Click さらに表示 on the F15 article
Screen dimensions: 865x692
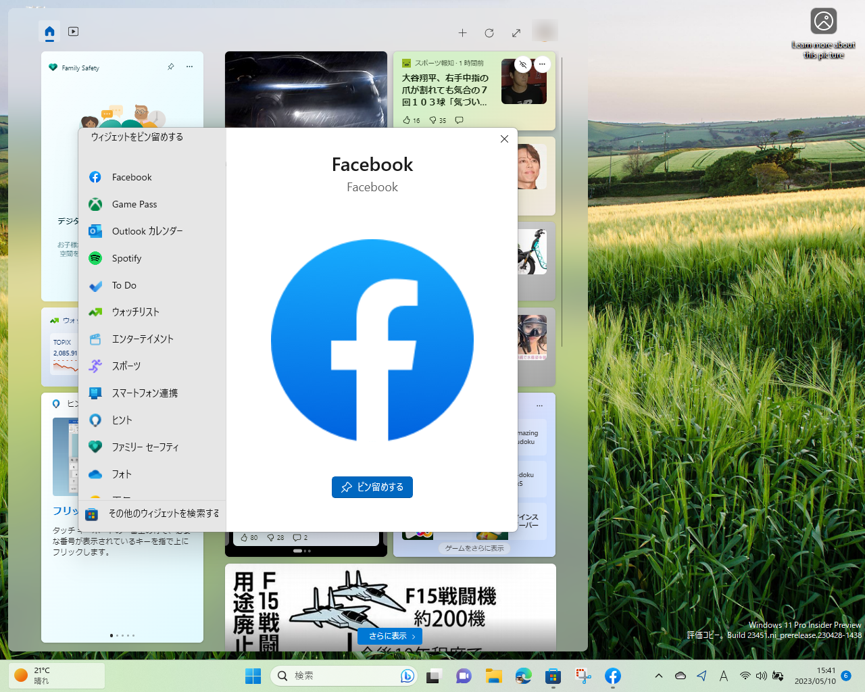point(389,636)
